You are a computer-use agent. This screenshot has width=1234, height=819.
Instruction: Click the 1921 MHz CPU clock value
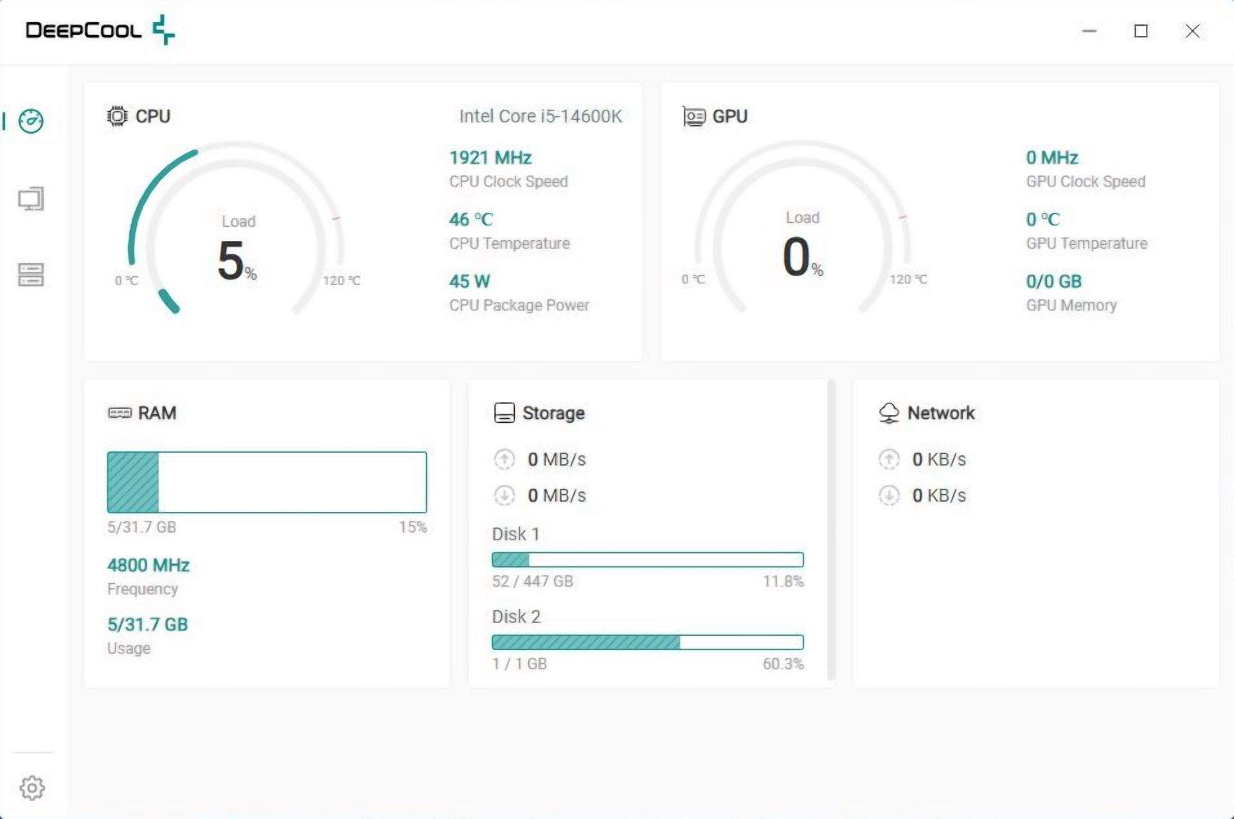click(490, 157)
